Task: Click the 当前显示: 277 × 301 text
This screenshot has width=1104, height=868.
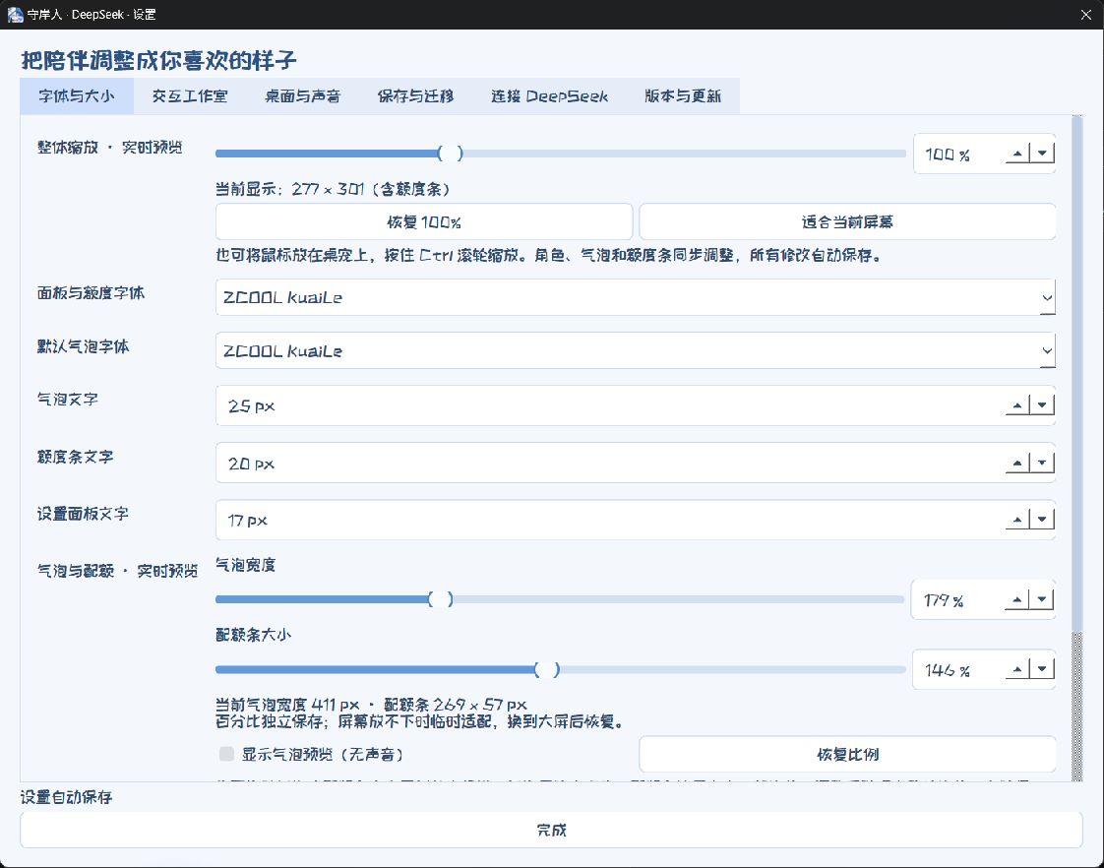Action: pos(333,189)
